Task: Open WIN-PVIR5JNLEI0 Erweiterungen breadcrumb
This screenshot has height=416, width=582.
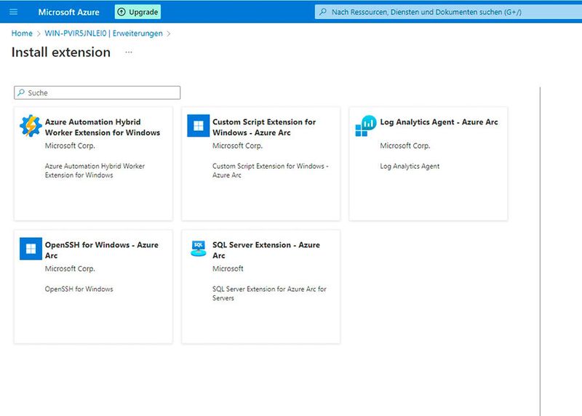Action: pyautogui.click(x=103, y=33)
